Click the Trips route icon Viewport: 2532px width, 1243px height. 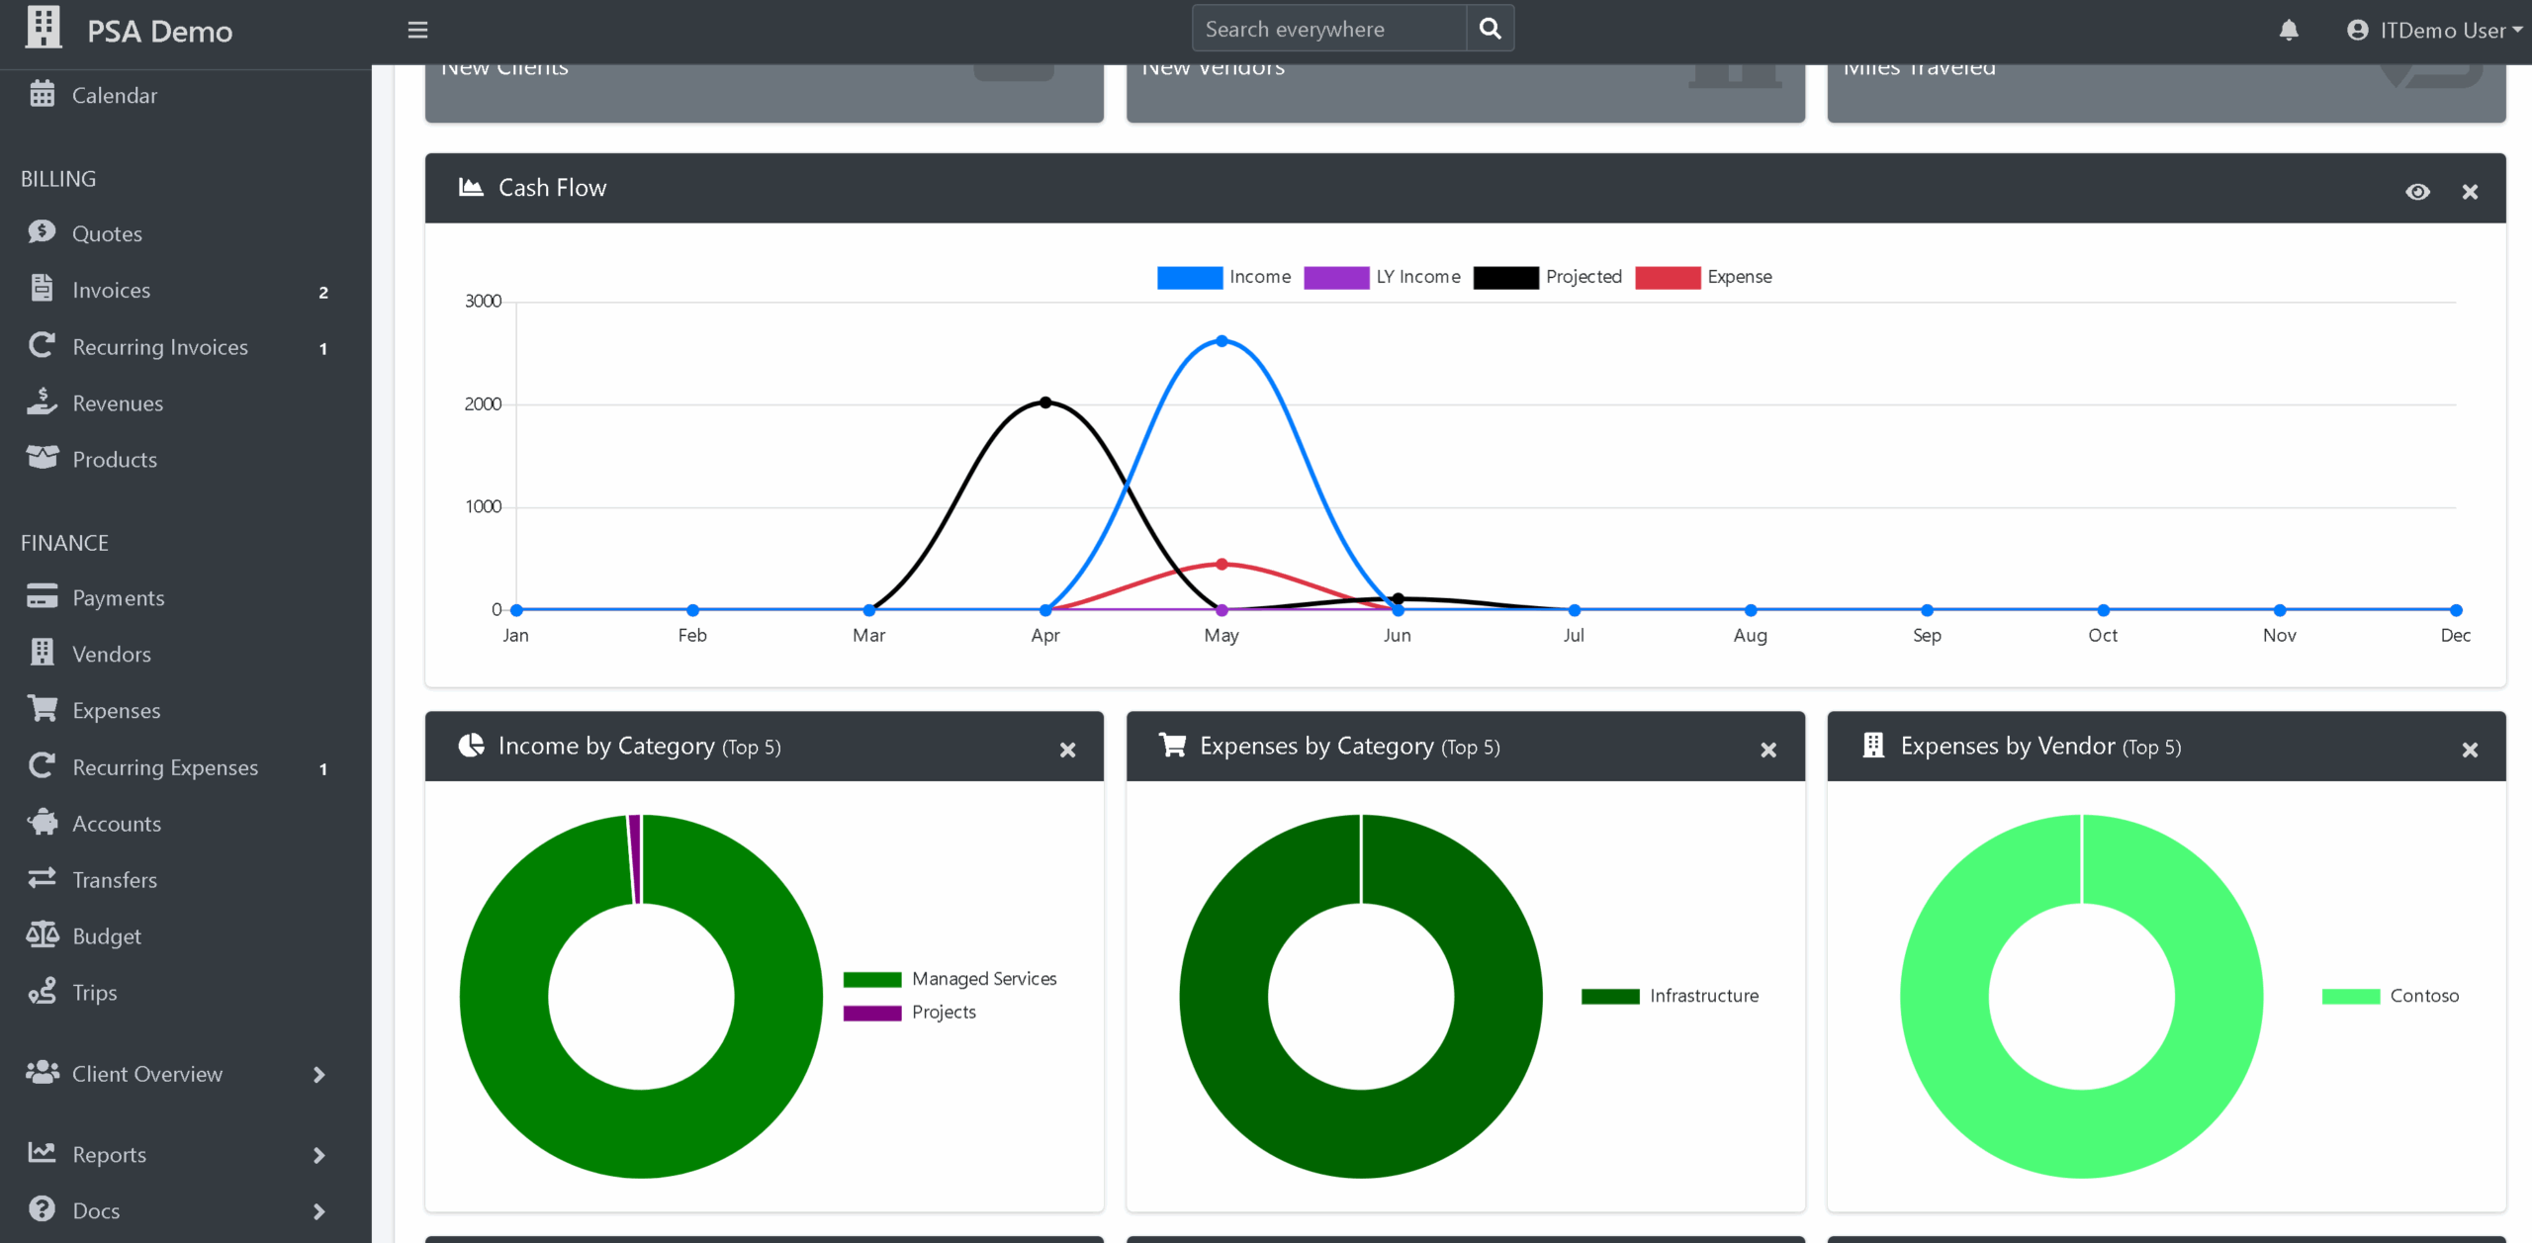coord(42,991)
